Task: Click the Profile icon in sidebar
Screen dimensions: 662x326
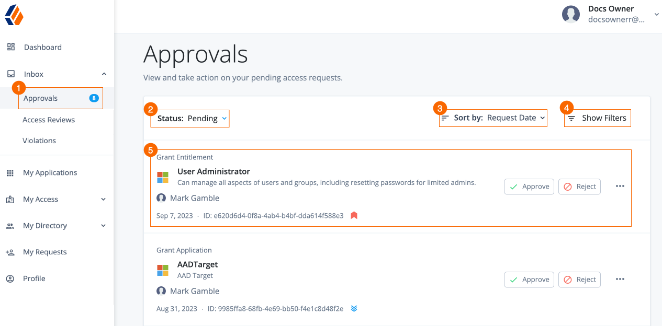Action: pos(10,278)
